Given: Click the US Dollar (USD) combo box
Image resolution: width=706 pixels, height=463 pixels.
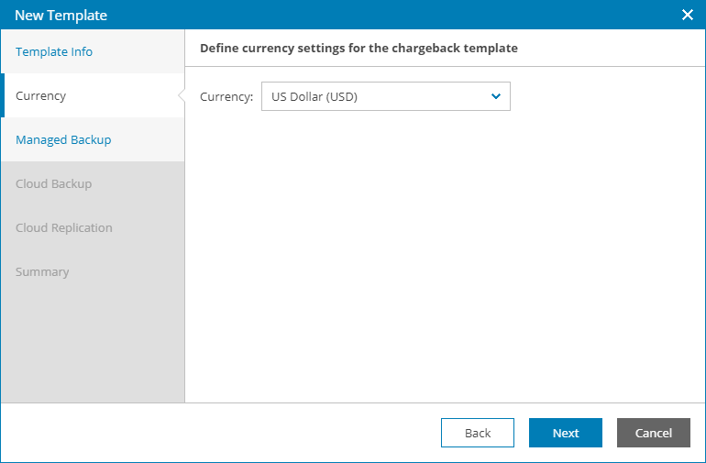Looking at the screenshot, I should [376, 96].
